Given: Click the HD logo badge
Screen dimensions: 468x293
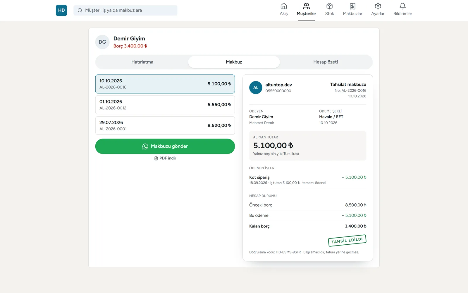Looking at the screenshot, I should click(61, 10).
